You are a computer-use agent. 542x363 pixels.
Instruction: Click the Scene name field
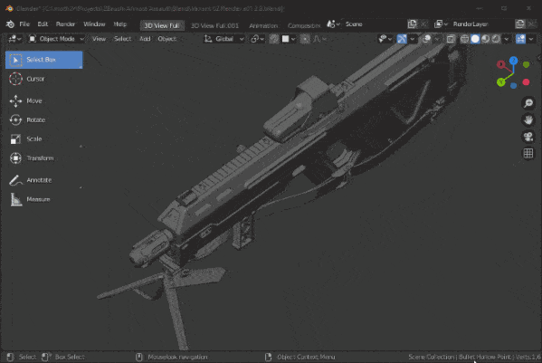click(375, 24)
